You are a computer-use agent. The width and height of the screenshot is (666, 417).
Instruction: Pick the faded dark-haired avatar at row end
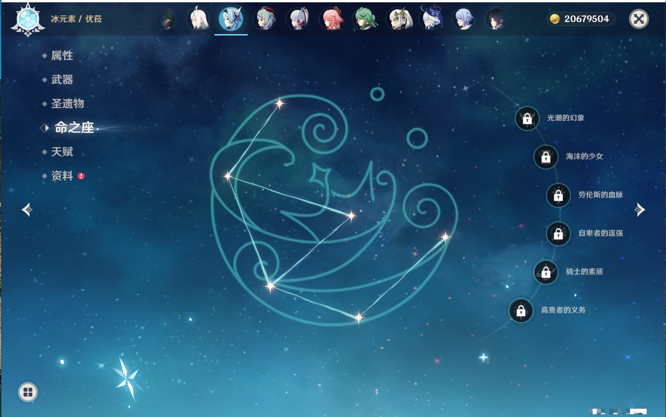496,19
